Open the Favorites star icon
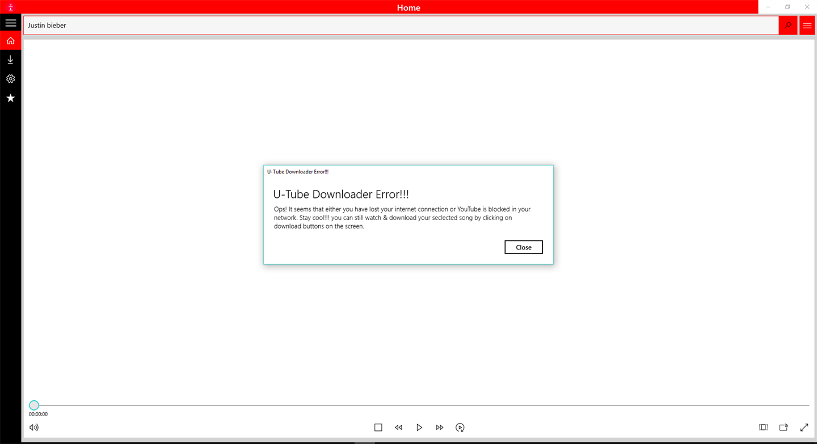 (11, 98)
